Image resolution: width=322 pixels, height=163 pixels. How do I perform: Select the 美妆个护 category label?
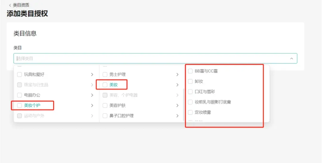tap(32, 105)
